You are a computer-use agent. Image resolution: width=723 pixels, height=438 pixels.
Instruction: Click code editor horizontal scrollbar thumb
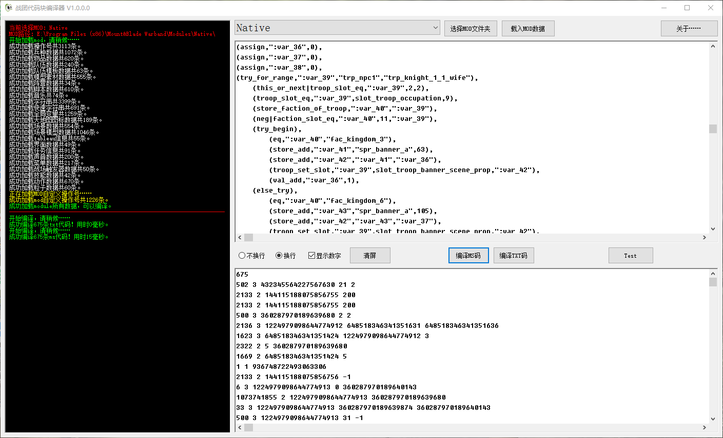coord(249,237)
